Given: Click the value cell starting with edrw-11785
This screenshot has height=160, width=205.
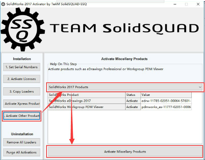Looking at the screenshot, I should point(166,101).
